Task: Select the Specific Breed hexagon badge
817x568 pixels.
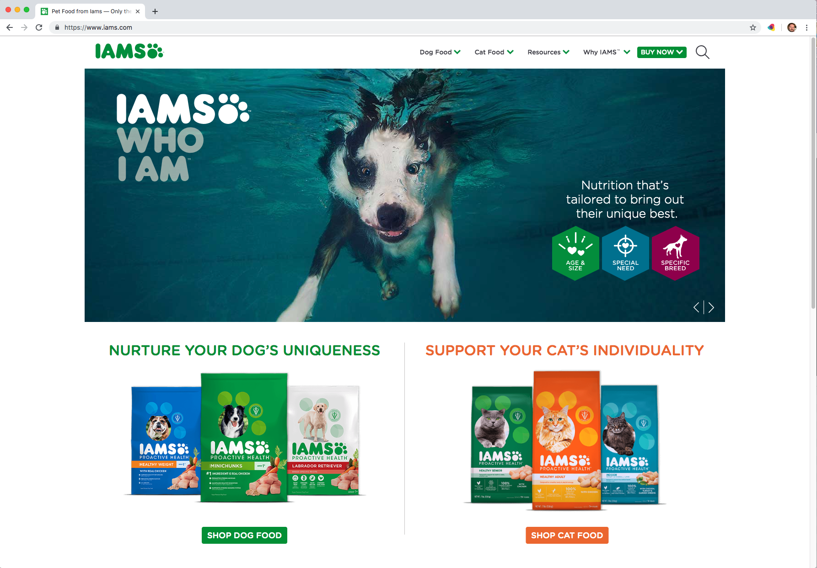Action: click(675, 253)
